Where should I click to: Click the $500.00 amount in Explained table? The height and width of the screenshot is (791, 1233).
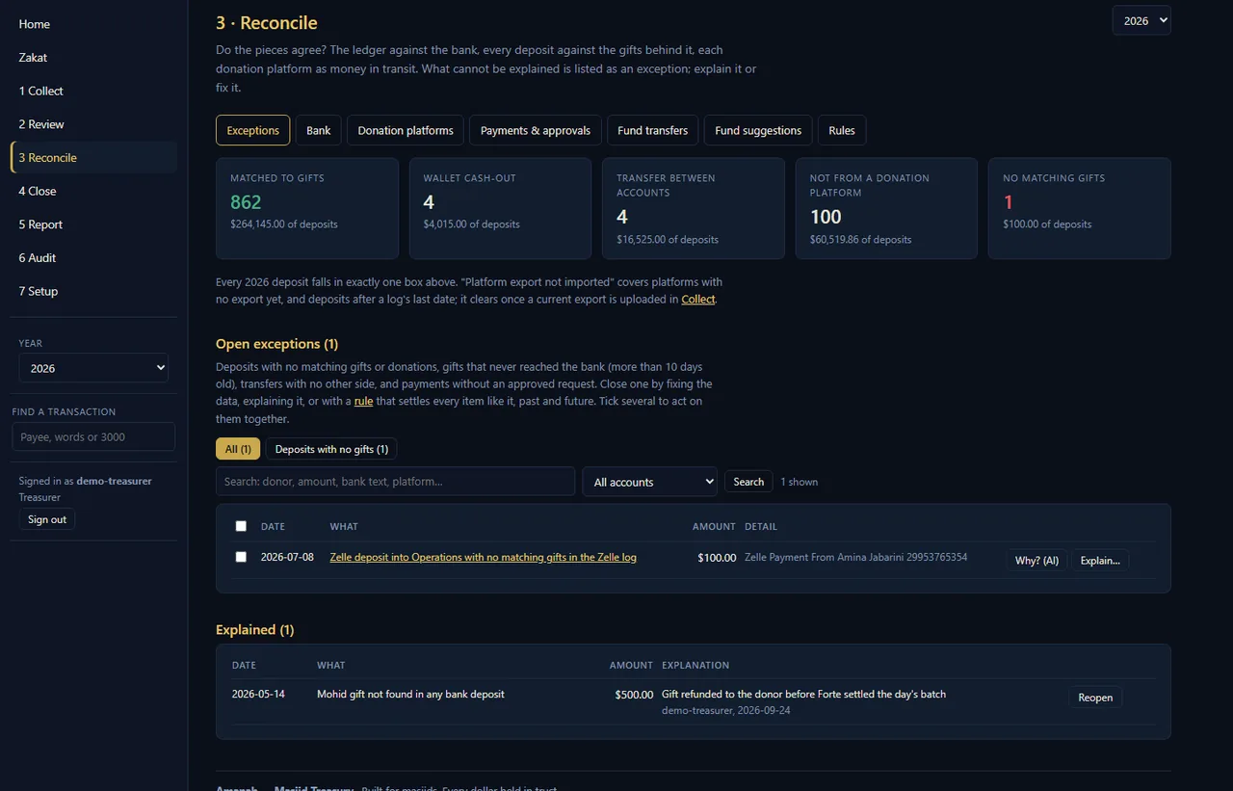634,694
